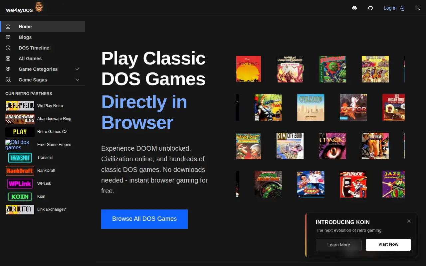Click the Blogs icon in sidebar
This screenshot has height=266, width=426.
click(x=8, y=37)
